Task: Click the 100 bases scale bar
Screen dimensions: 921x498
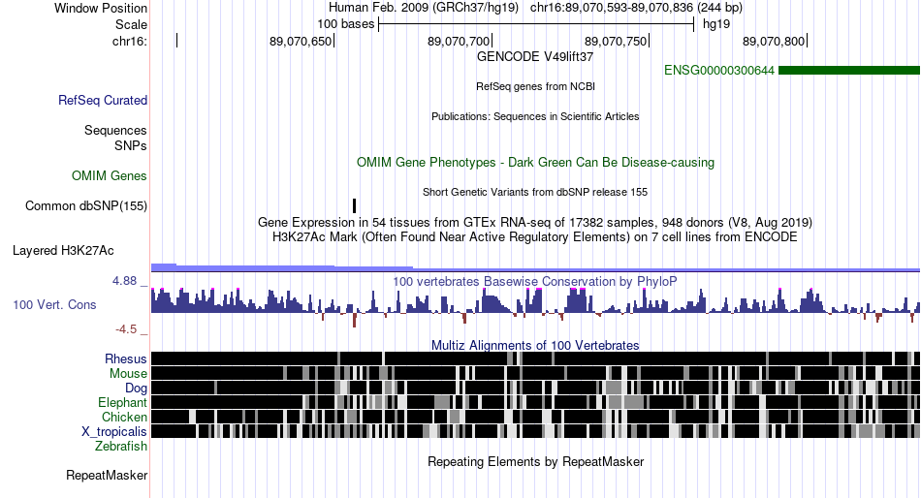Action: pos(536,24)
